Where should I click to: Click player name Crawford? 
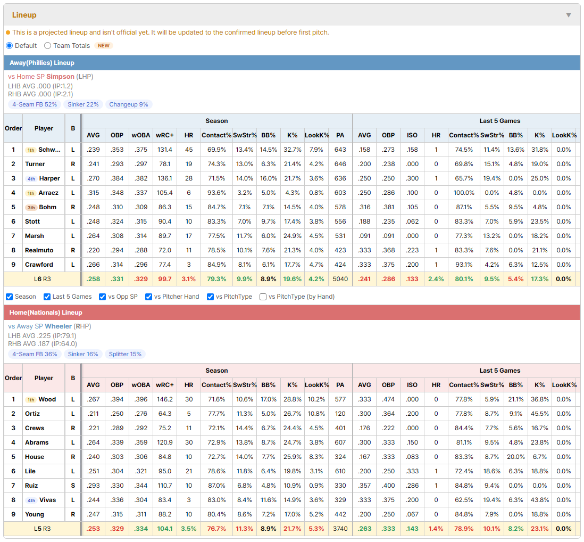pos(39,265)
